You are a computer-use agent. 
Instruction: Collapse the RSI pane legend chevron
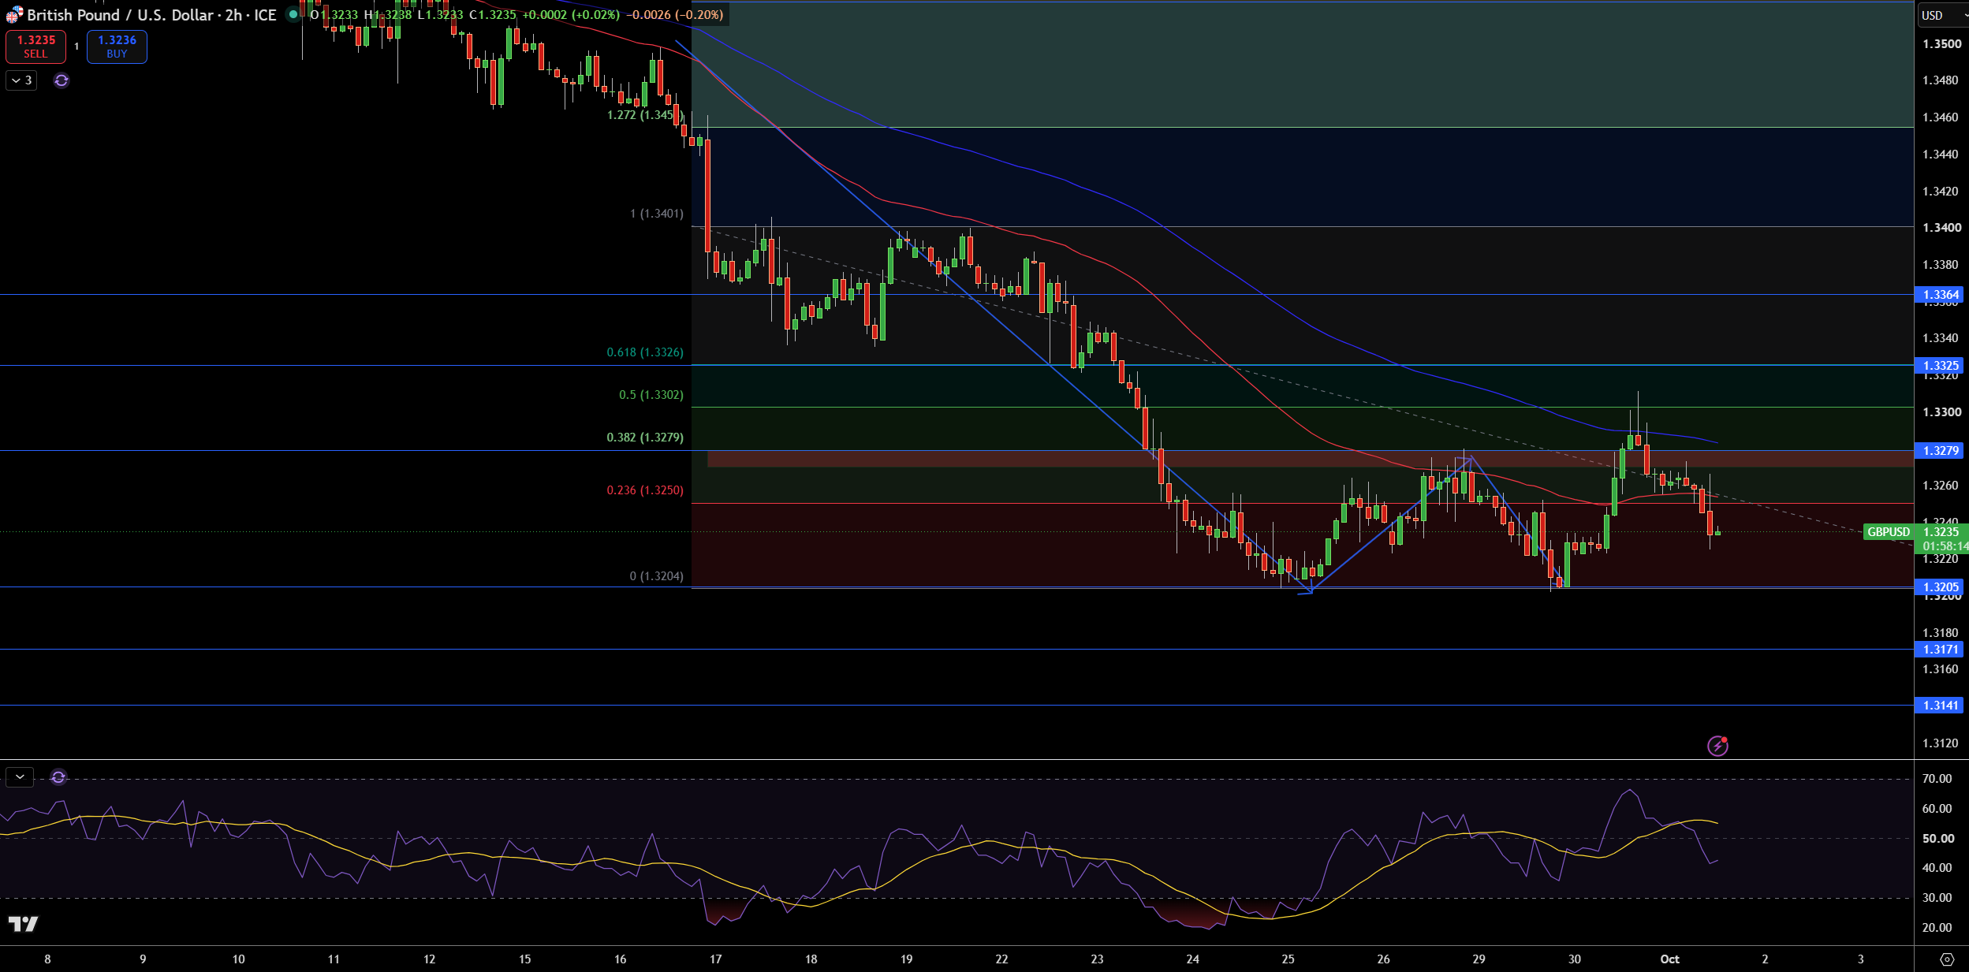20,777
